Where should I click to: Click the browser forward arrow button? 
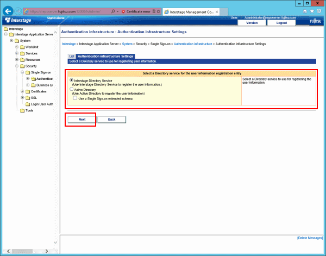(18, 11)
